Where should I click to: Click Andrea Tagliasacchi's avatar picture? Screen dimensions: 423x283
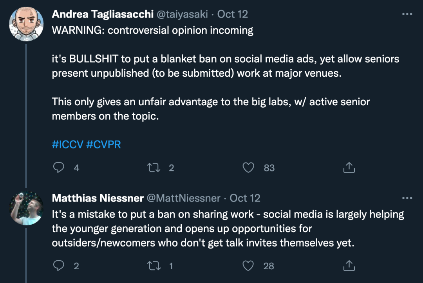(x=26, y=23)
